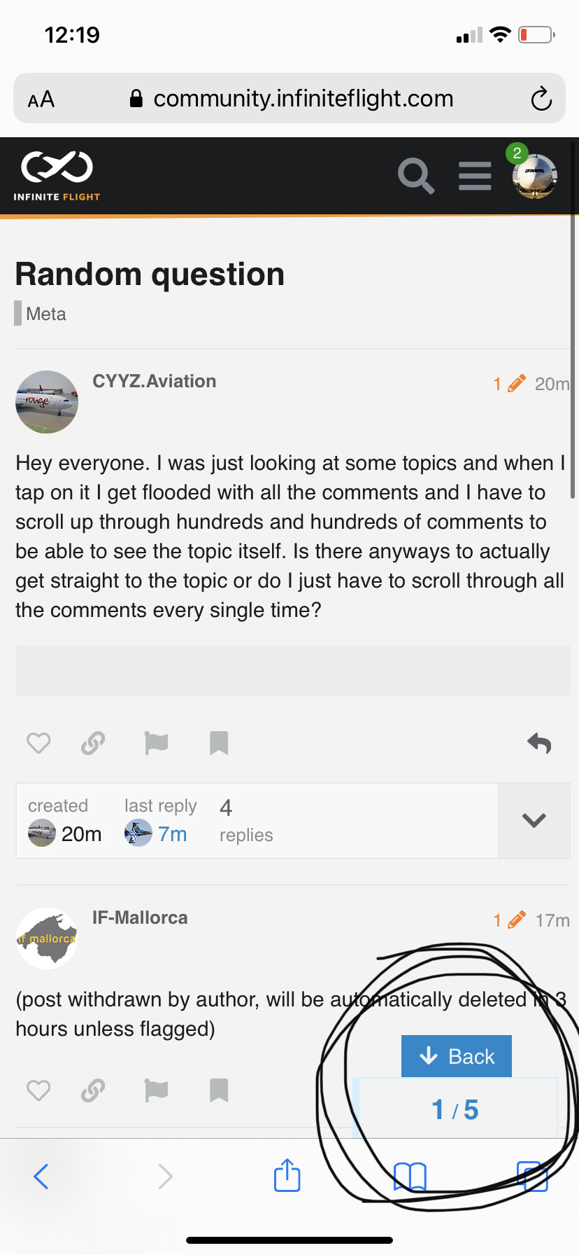579x1255 pixels.
Task: Bookmark CYYZ.Aviation's post
Action: pyautogui.click(x=219, y=743)
